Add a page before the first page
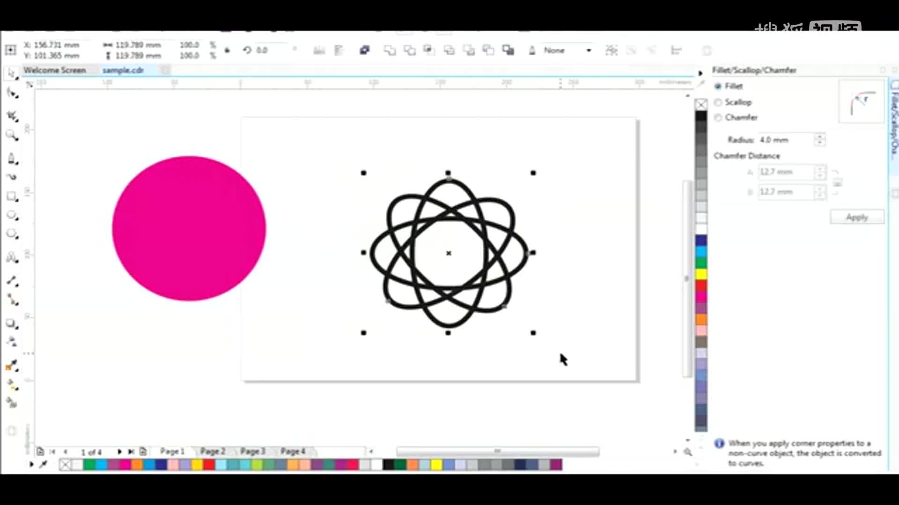 [40, 452]
